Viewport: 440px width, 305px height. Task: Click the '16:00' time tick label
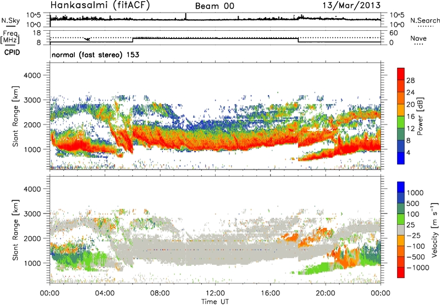point(270,293)
